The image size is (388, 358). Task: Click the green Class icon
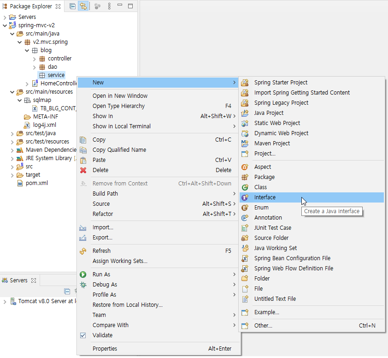click(245, 187)
